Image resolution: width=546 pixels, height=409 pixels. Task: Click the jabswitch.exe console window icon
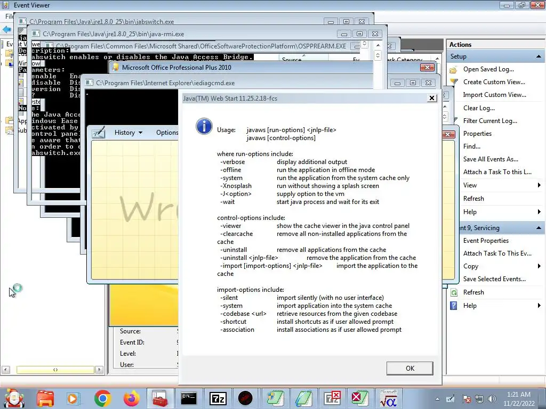[22, 21]
